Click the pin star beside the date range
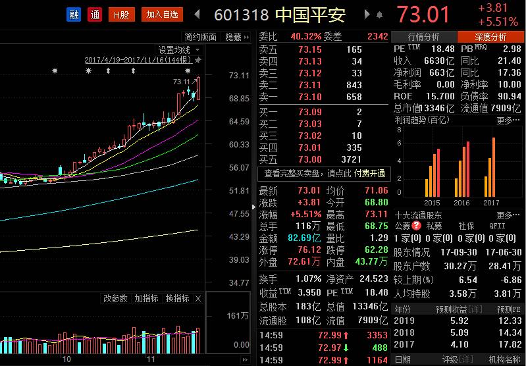The image size is (526, 366). pos(198,60)
